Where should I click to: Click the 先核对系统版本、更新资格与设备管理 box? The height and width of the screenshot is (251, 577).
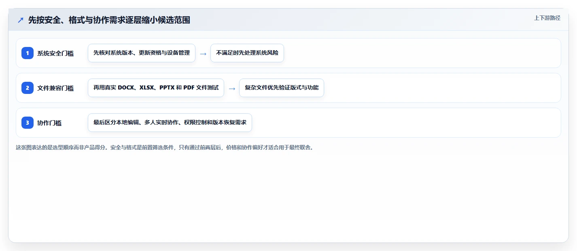(142, 53)
